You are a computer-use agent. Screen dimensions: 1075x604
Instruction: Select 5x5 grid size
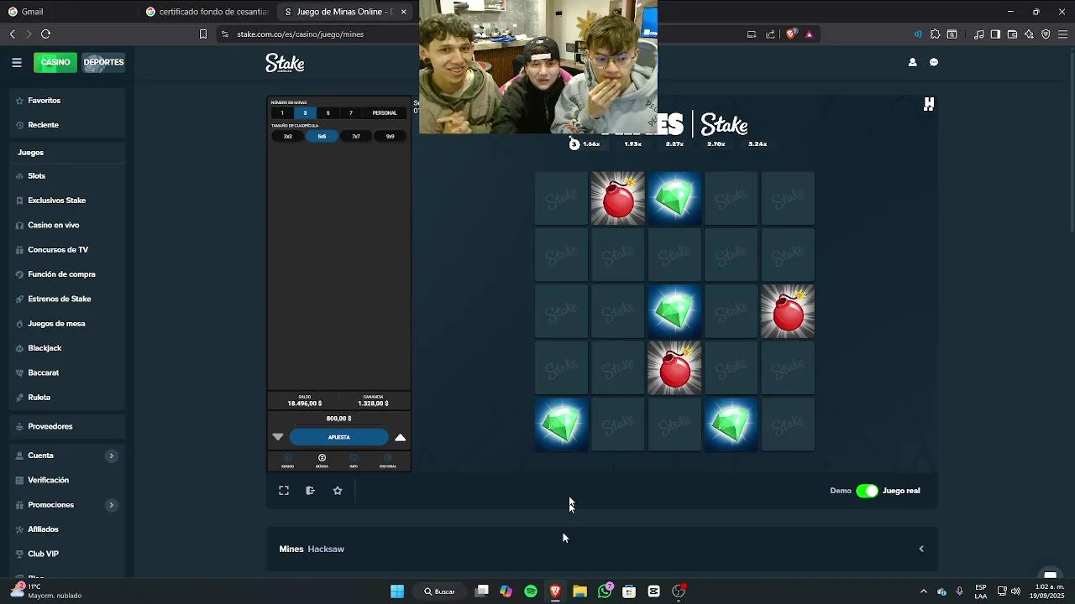(322, 136)
